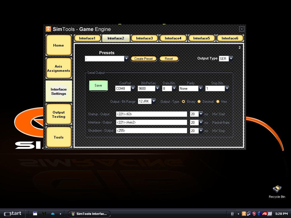Click the Create Preset button
The height and width of the screenshot is (218, 291).
144,58
